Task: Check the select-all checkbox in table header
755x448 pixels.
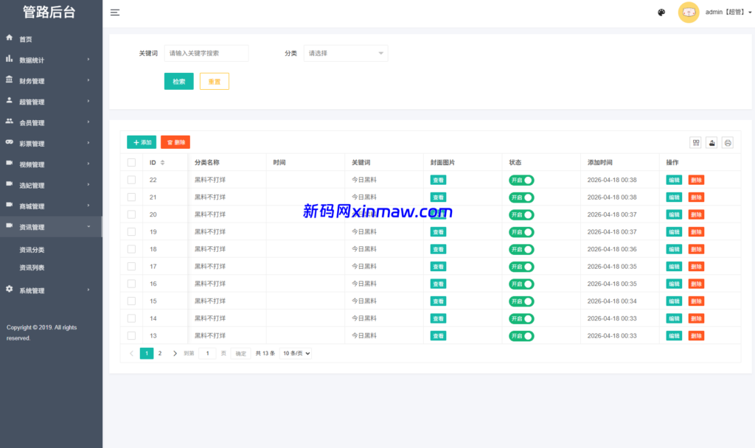Action: (x=131, y=162)
